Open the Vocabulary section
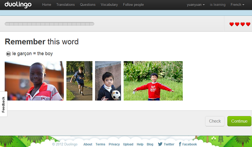The width and height of the screenshot is (252, 147). click(109, 5)
